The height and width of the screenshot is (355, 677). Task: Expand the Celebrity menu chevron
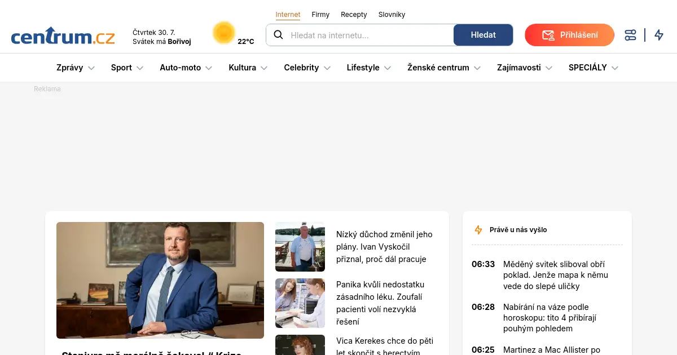[x=327, y=68]
